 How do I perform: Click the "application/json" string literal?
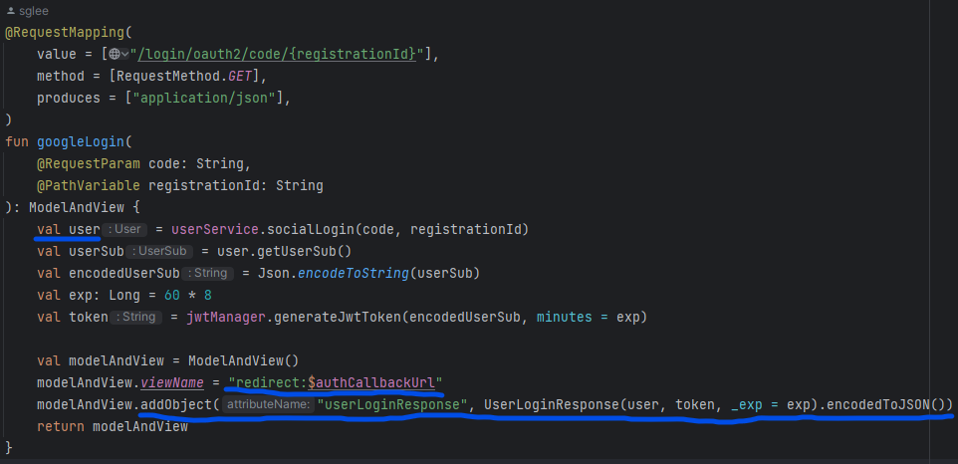[x=205, y=98]
